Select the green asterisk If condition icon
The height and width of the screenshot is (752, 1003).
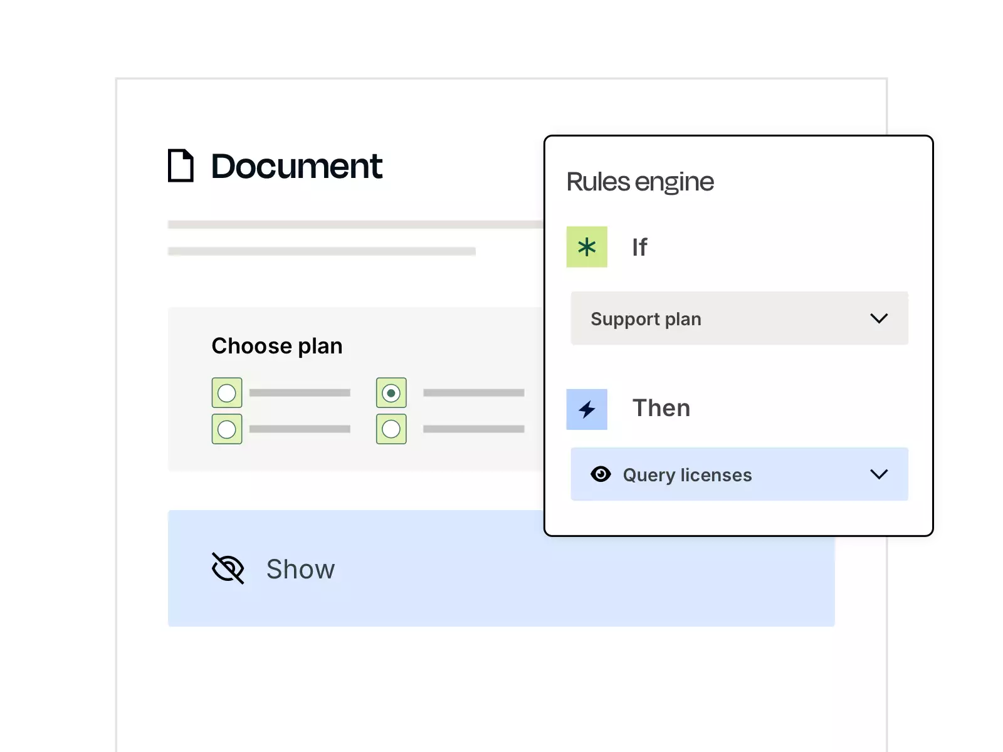click(x=587, y=247)
